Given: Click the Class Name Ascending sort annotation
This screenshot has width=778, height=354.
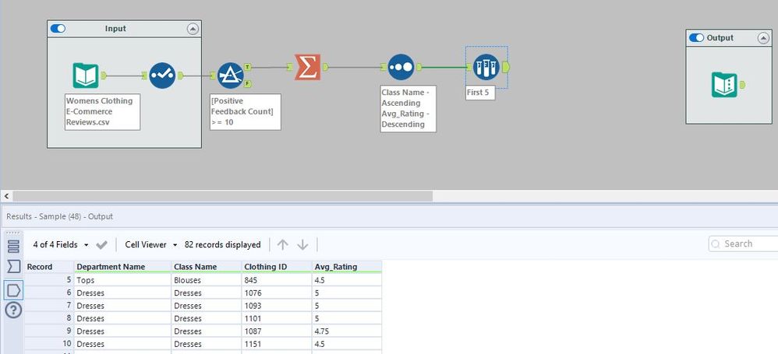Looking at the screenshot, I should tap(408, 108).
